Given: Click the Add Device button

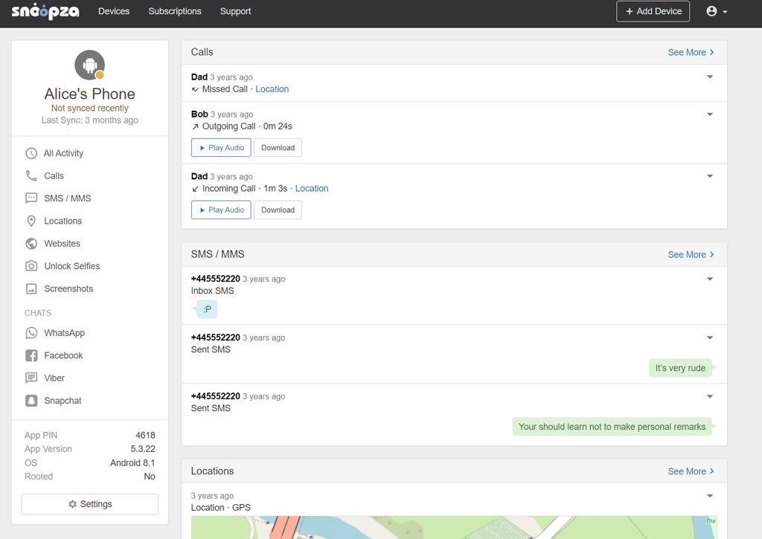Looking at the screenshot, I should [653, 11].
